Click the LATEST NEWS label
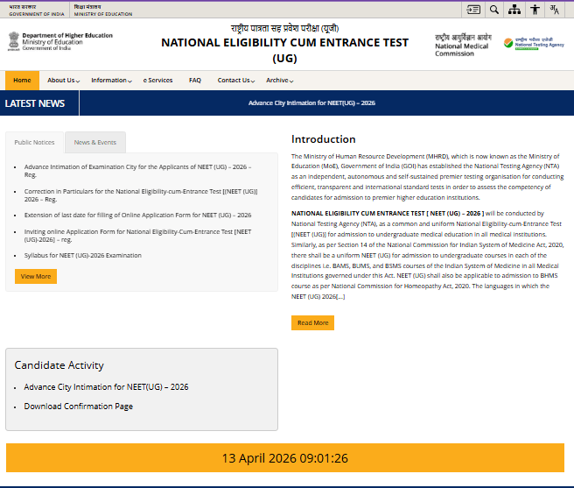The height and width of the screenshot is (488, 574). click(35, 103)
